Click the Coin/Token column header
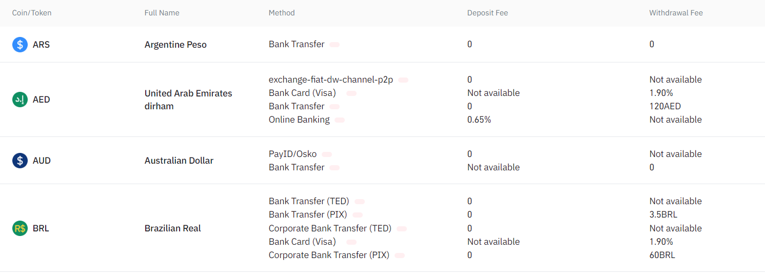The width and height of the screenshot is (765, 275). coord(32,13)
